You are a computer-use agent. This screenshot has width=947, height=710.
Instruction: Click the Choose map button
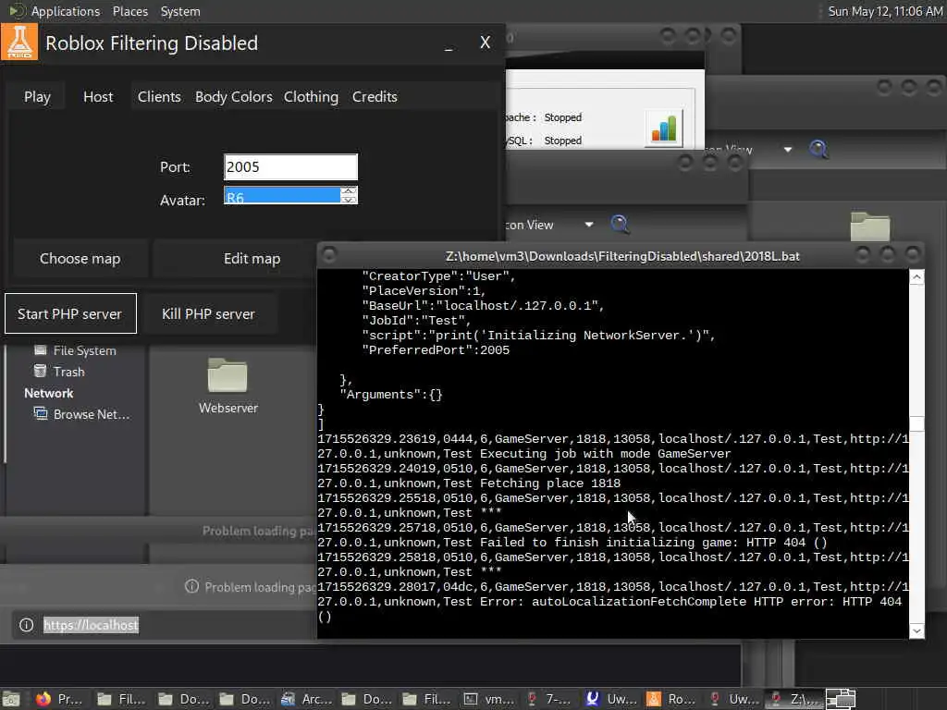point(80,259)
